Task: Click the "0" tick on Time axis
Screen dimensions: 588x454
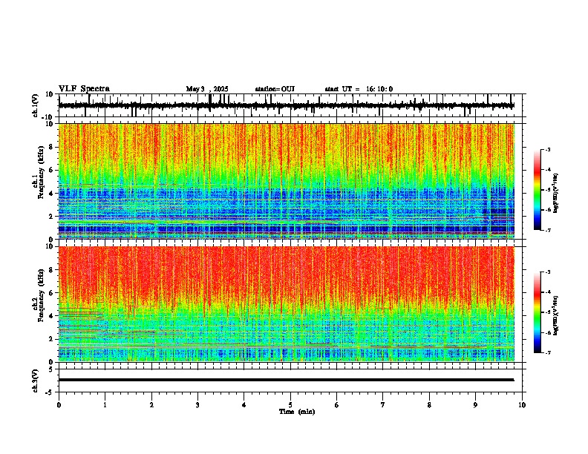Action: click(59, 405)
